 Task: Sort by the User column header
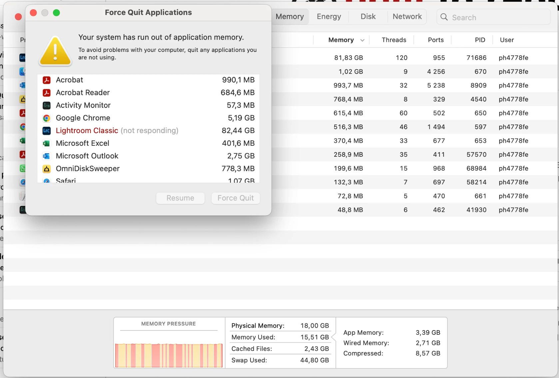click(x=507, y=40)
